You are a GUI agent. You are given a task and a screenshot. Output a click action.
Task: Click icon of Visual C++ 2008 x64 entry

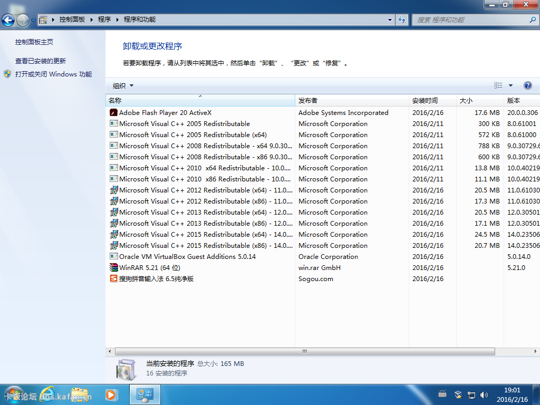click(x=114, y=146)
